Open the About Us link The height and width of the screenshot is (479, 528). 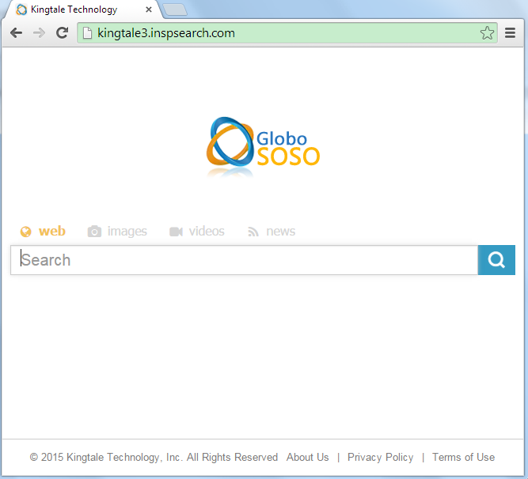307,457
